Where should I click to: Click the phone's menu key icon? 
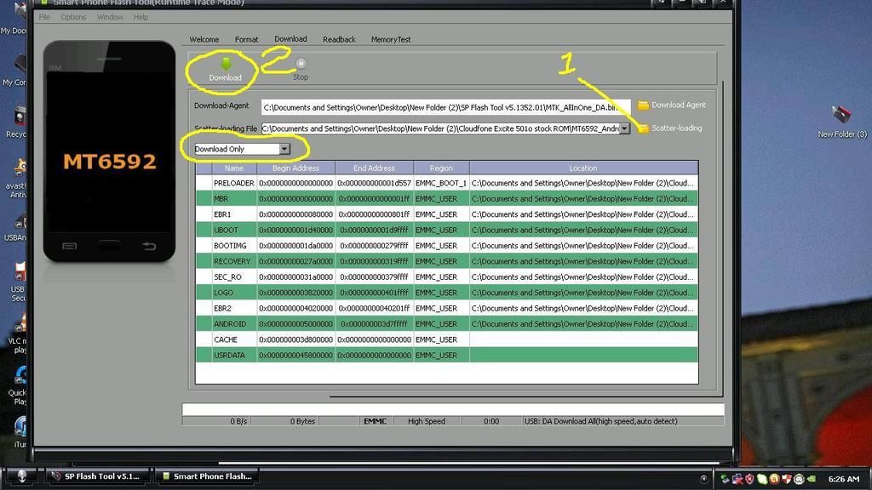pos(70,247)
